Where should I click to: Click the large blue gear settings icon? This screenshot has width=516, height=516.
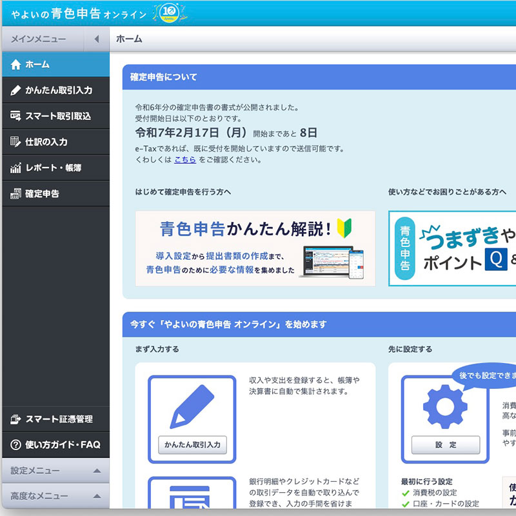pyautogui.click(x=444, y=406)
